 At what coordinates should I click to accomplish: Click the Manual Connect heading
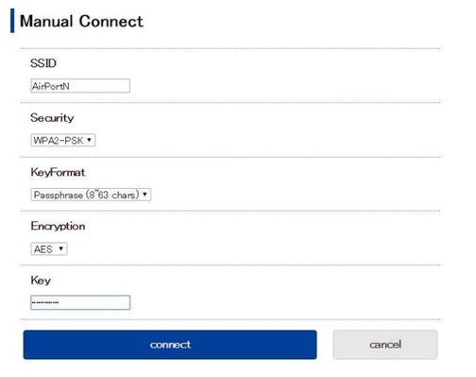tap(81, 22)
